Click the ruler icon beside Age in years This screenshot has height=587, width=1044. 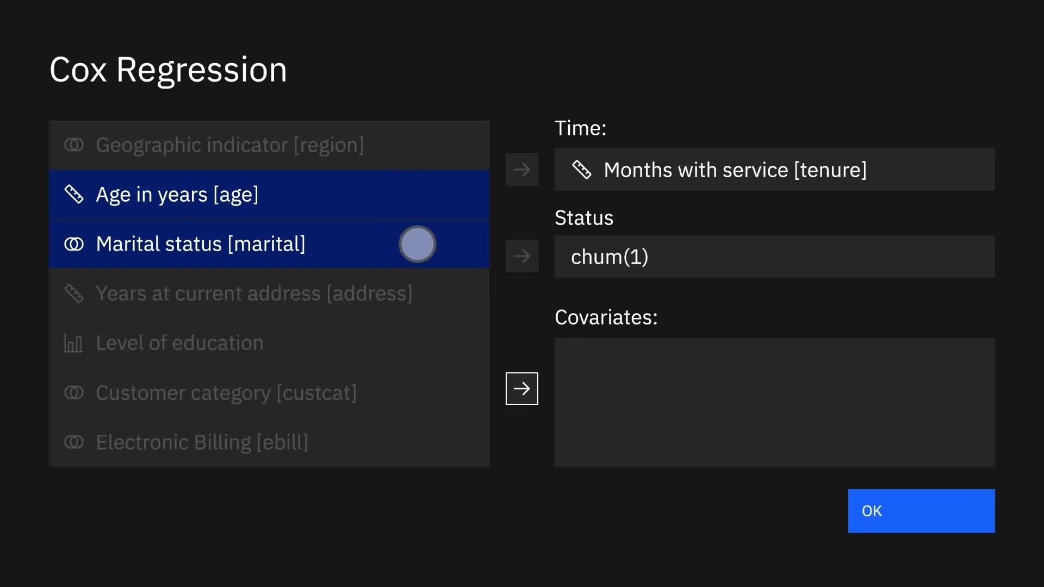[x=74, y=195]
